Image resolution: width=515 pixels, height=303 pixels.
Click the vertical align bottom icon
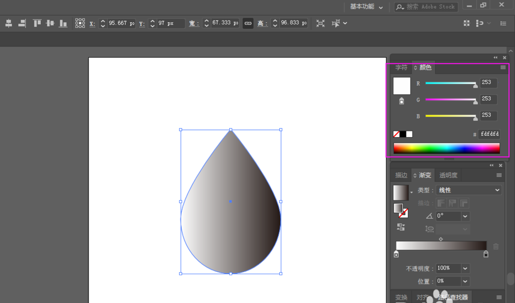click(x=63, y=23)
